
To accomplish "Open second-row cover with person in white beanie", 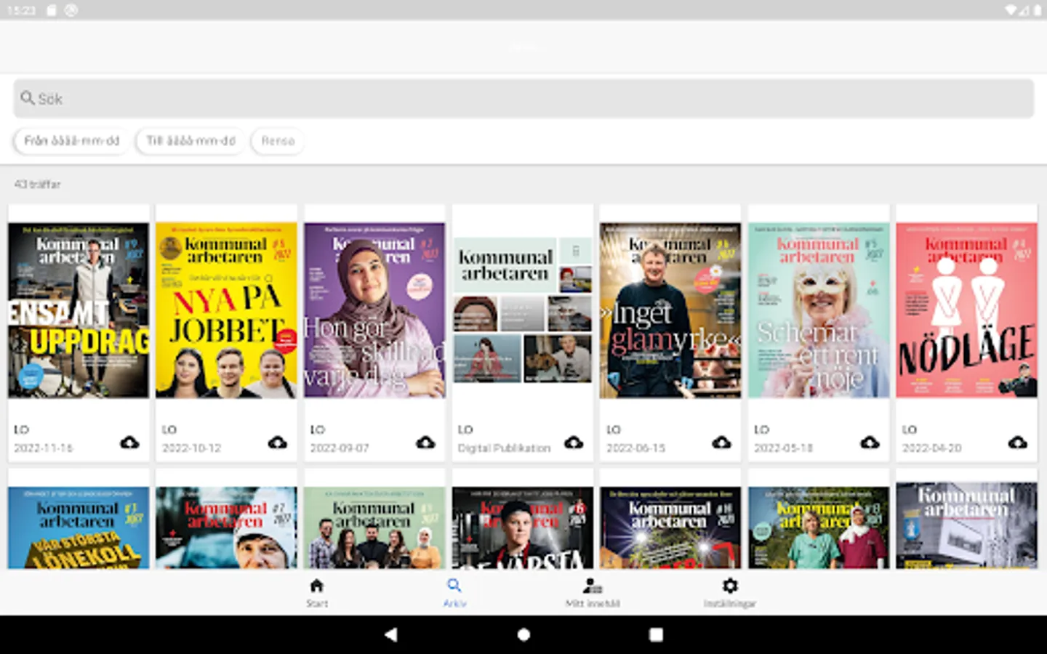I will (x=226, y=528).
